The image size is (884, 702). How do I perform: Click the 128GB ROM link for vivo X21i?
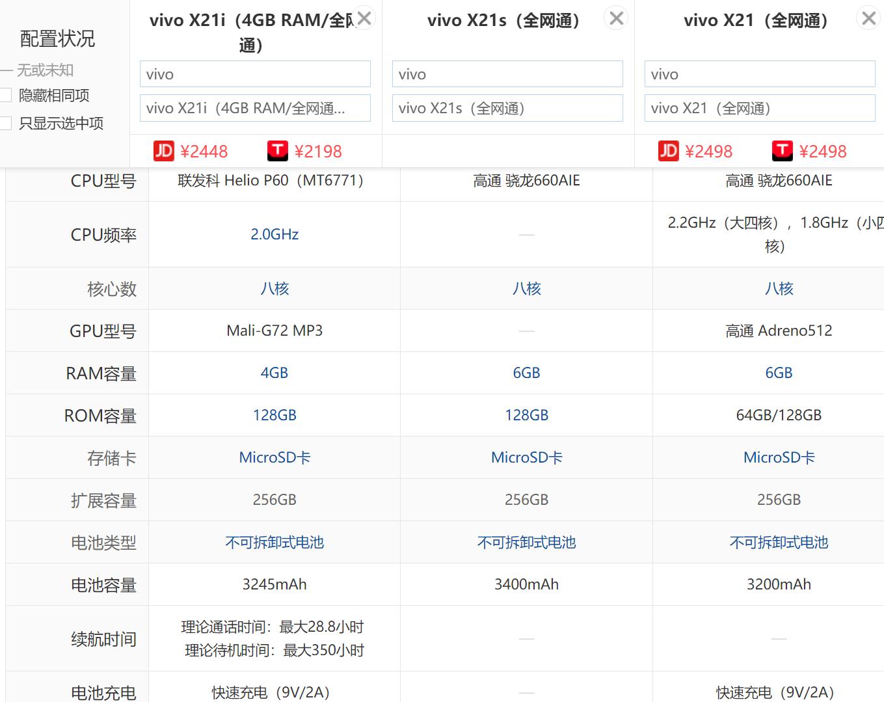point(275,414)
